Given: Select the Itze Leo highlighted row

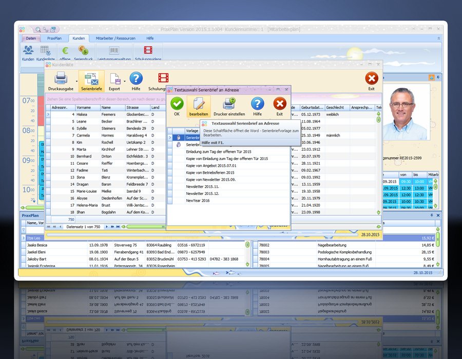Looking at the screenshot, I should [x=33, y=238].
